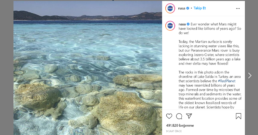This screenshot has width=258, height=135.
Task: Click the verified badge next to header nasa
Action: click(x=188, y=8)
